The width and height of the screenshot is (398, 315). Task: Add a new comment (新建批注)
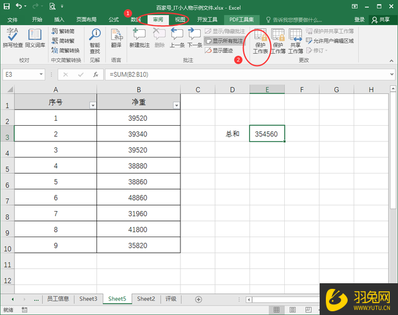[x=139, y=38]
